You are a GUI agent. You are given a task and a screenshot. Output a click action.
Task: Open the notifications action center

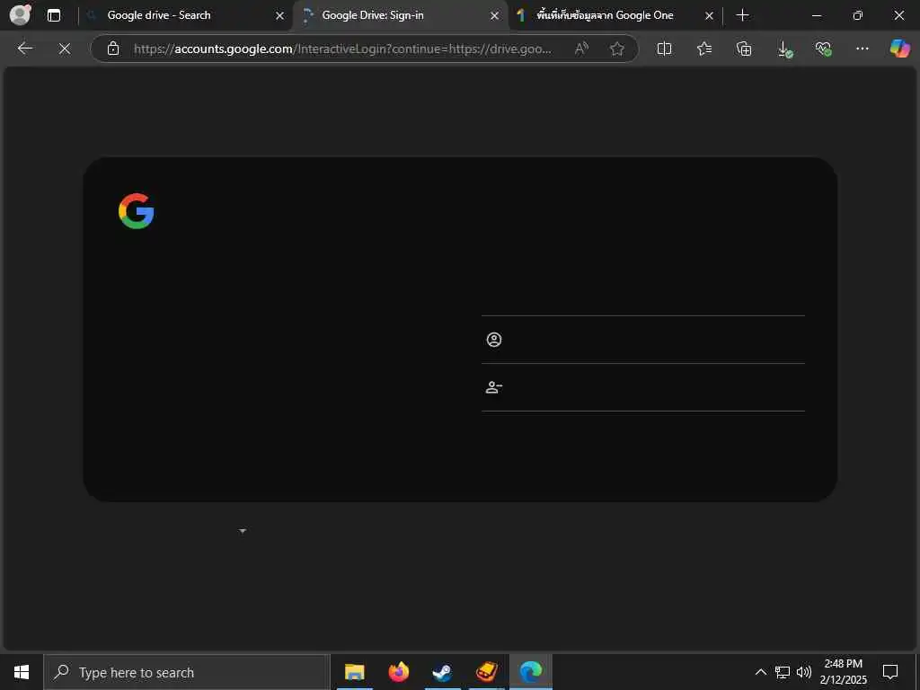click(890, 672)
